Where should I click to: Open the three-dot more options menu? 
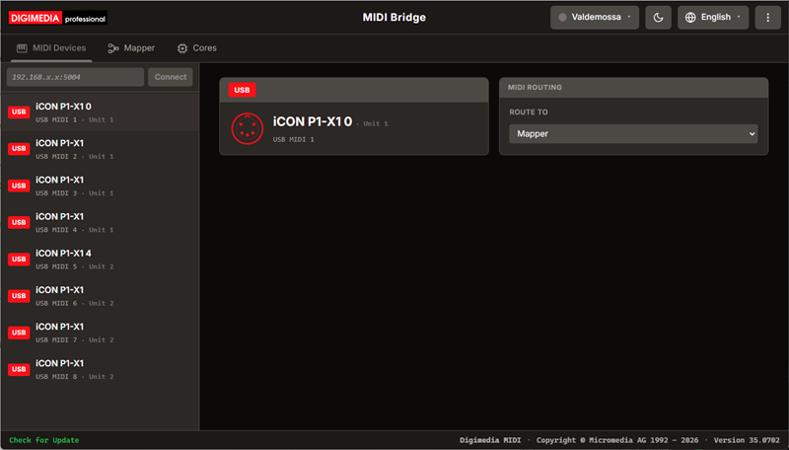[x=767, y=18]
